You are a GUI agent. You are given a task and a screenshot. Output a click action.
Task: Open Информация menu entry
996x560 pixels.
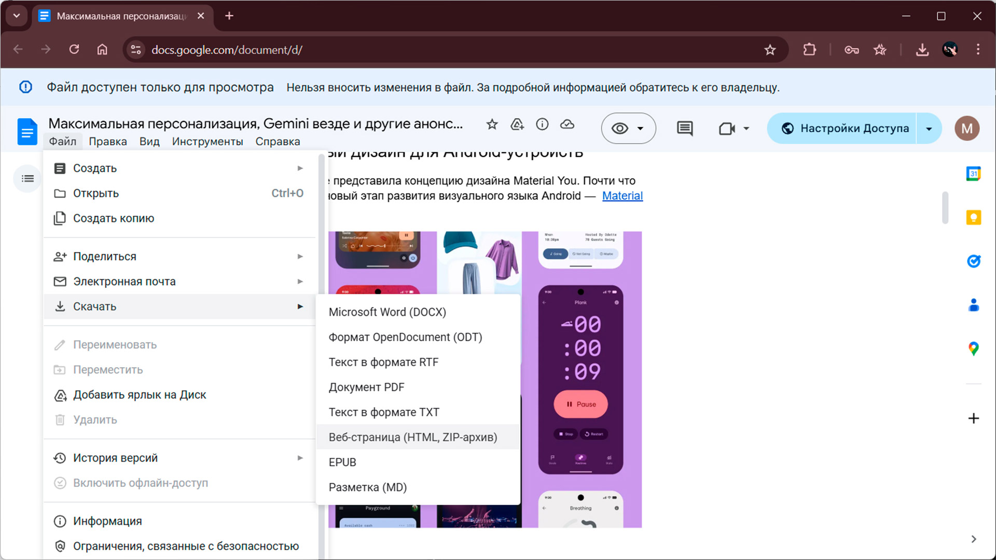(179, 521)
